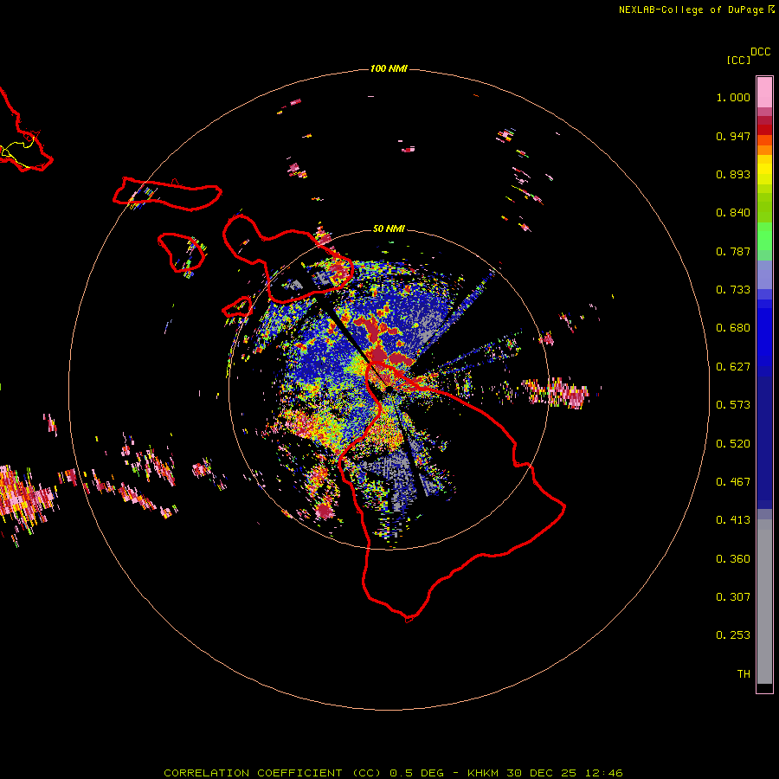Click the TH threshold label
Image resolution: width=779 pixels, height=779 pixels.
click(x=744, y=674)
